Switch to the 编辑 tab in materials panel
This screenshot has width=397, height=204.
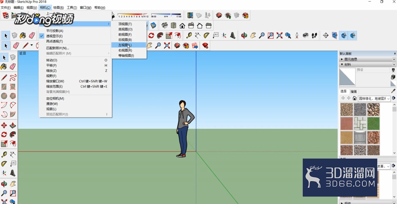353,91
